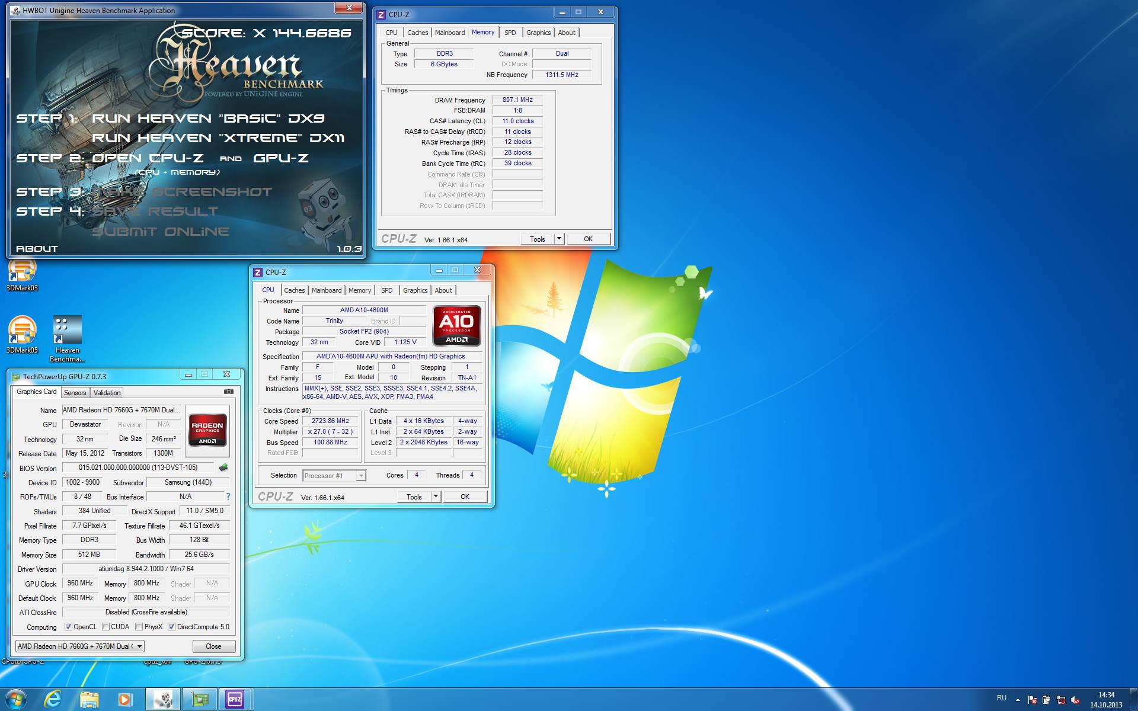Click Core Speed value 2723.86 MHz
This screenshot has width=1138, height=711.
(x=330, y=421)
